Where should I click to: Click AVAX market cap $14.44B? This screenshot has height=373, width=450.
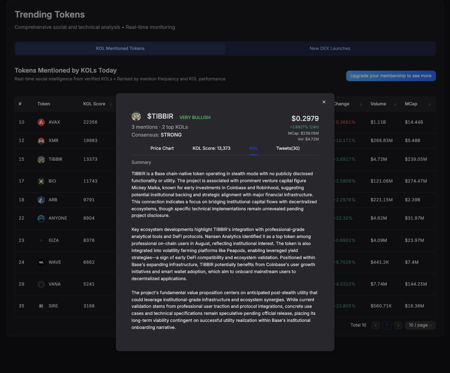[414, 122]
